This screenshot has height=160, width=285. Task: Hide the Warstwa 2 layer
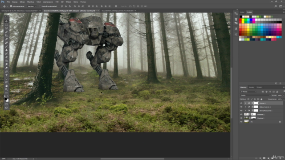click(241, 114)
